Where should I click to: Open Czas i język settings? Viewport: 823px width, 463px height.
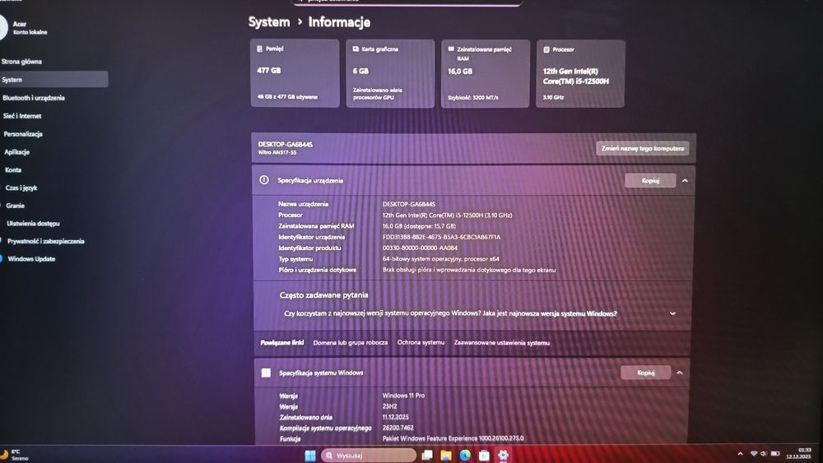point(21,188)
